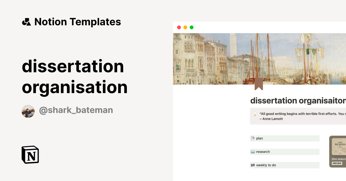Screen dimensions: 346x181
Task: Click the yellow traffic light window button
Action: [x=185, y=27]
